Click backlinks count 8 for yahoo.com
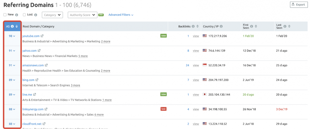This screenshot has height=129, width=310. pyautogui.click(x=188, y=51)
